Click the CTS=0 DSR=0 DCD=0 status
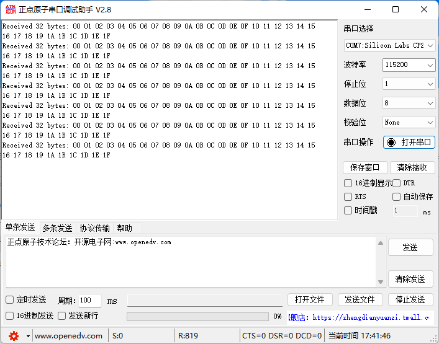 282,336
